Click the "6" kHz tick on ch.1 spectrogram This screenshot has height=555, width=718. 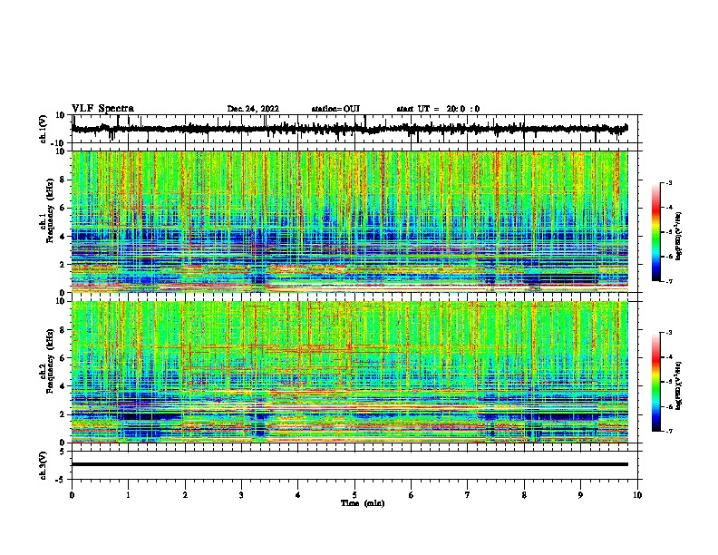click(x=63, y=208)
